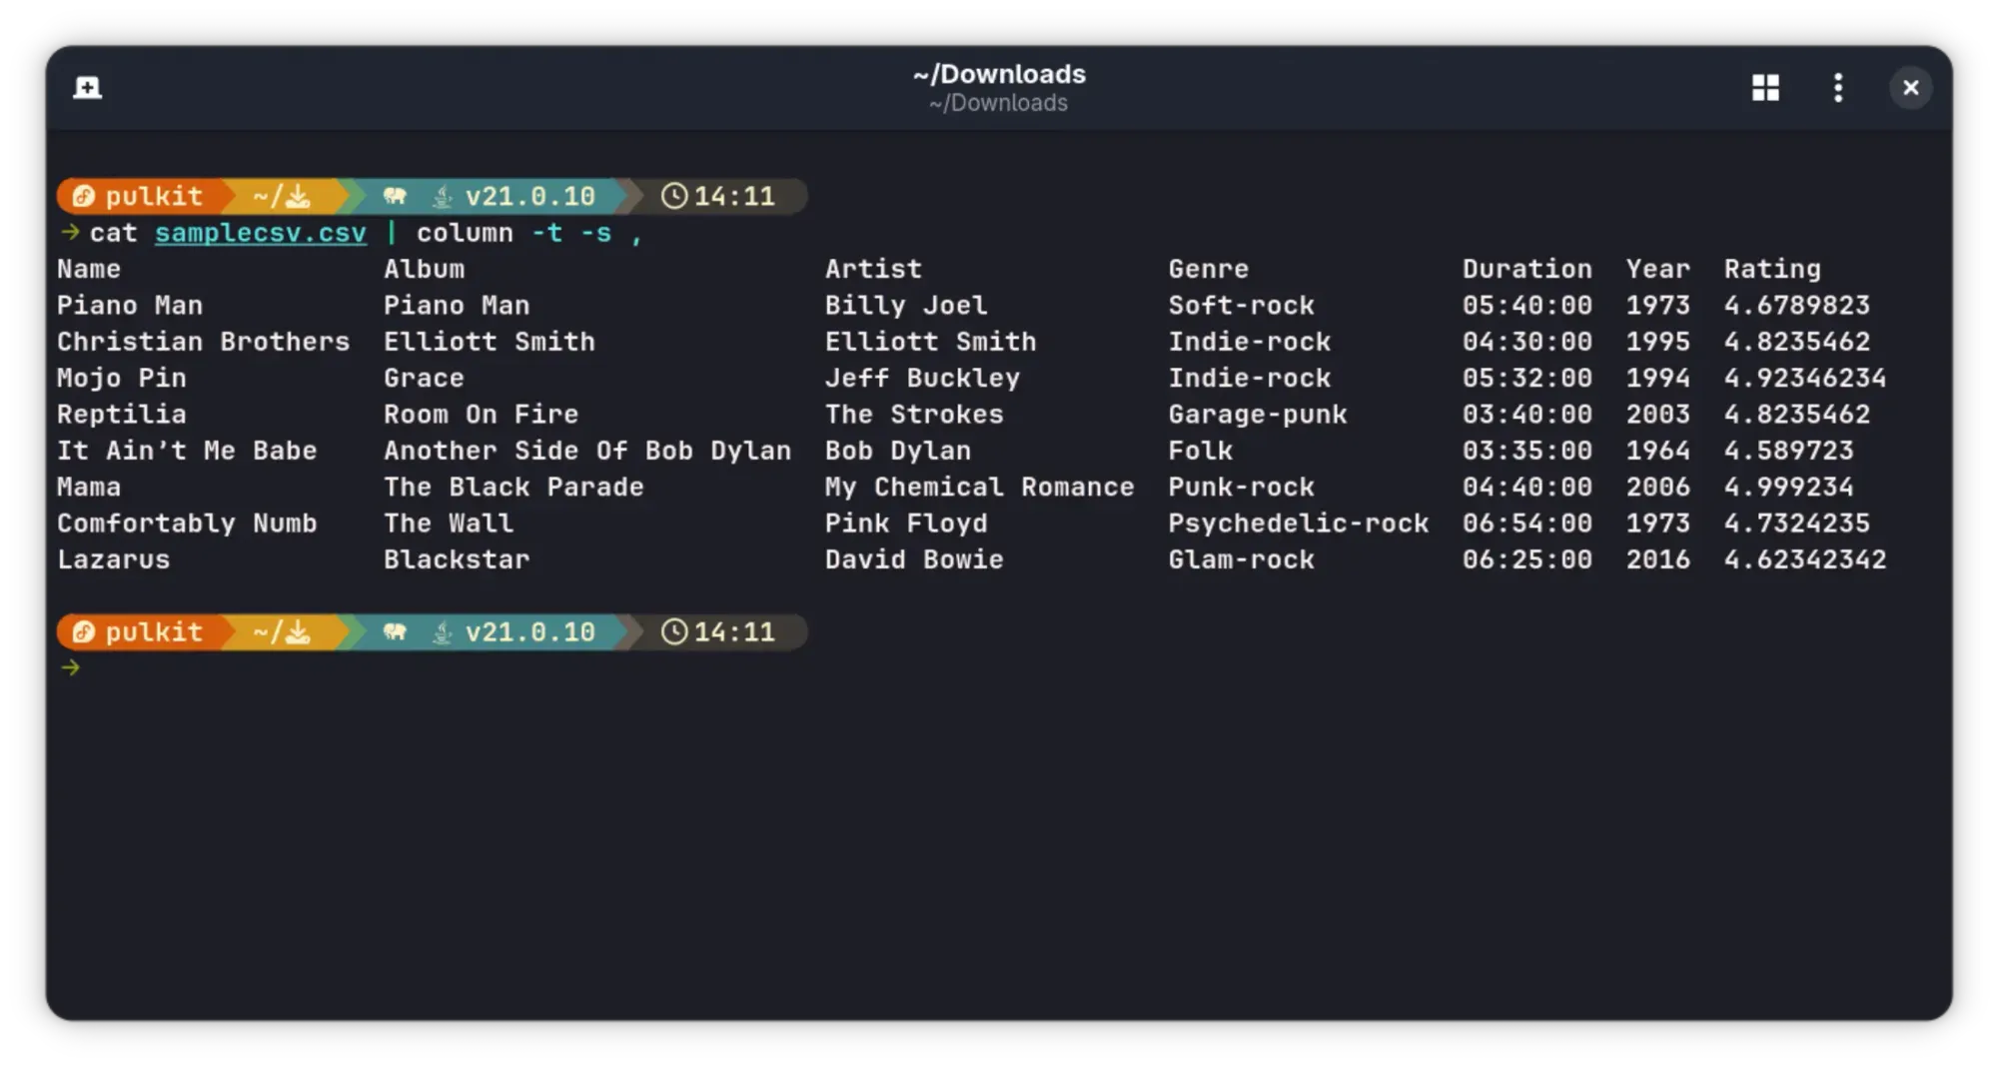Open the samplecsv.csv file link

(261, 232)
